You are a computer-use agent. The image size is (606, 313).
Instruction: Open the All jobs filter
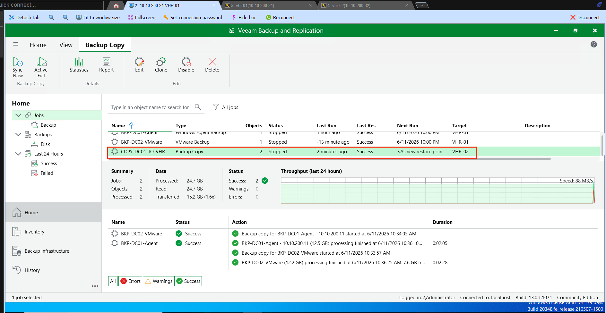coord(226,107)
